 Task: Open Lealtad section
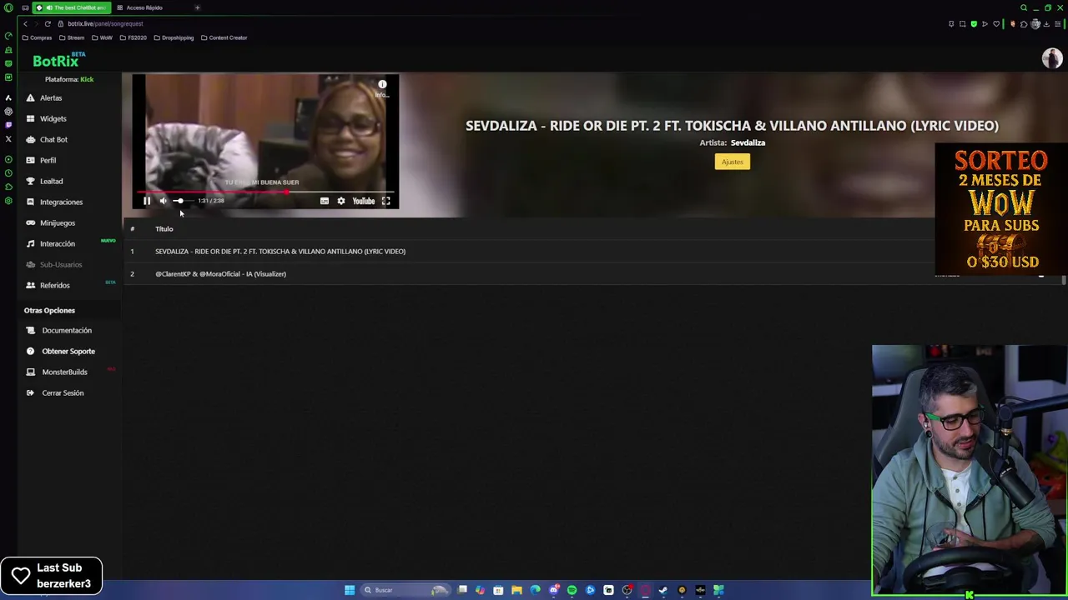coord(51,181)
